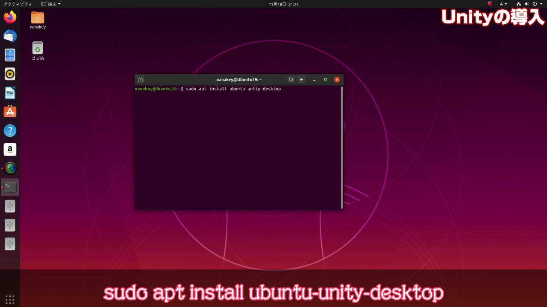This screenshot has width=547, height=307.
Task: Launch the Amazon shortcut
Action: (10, 149)
